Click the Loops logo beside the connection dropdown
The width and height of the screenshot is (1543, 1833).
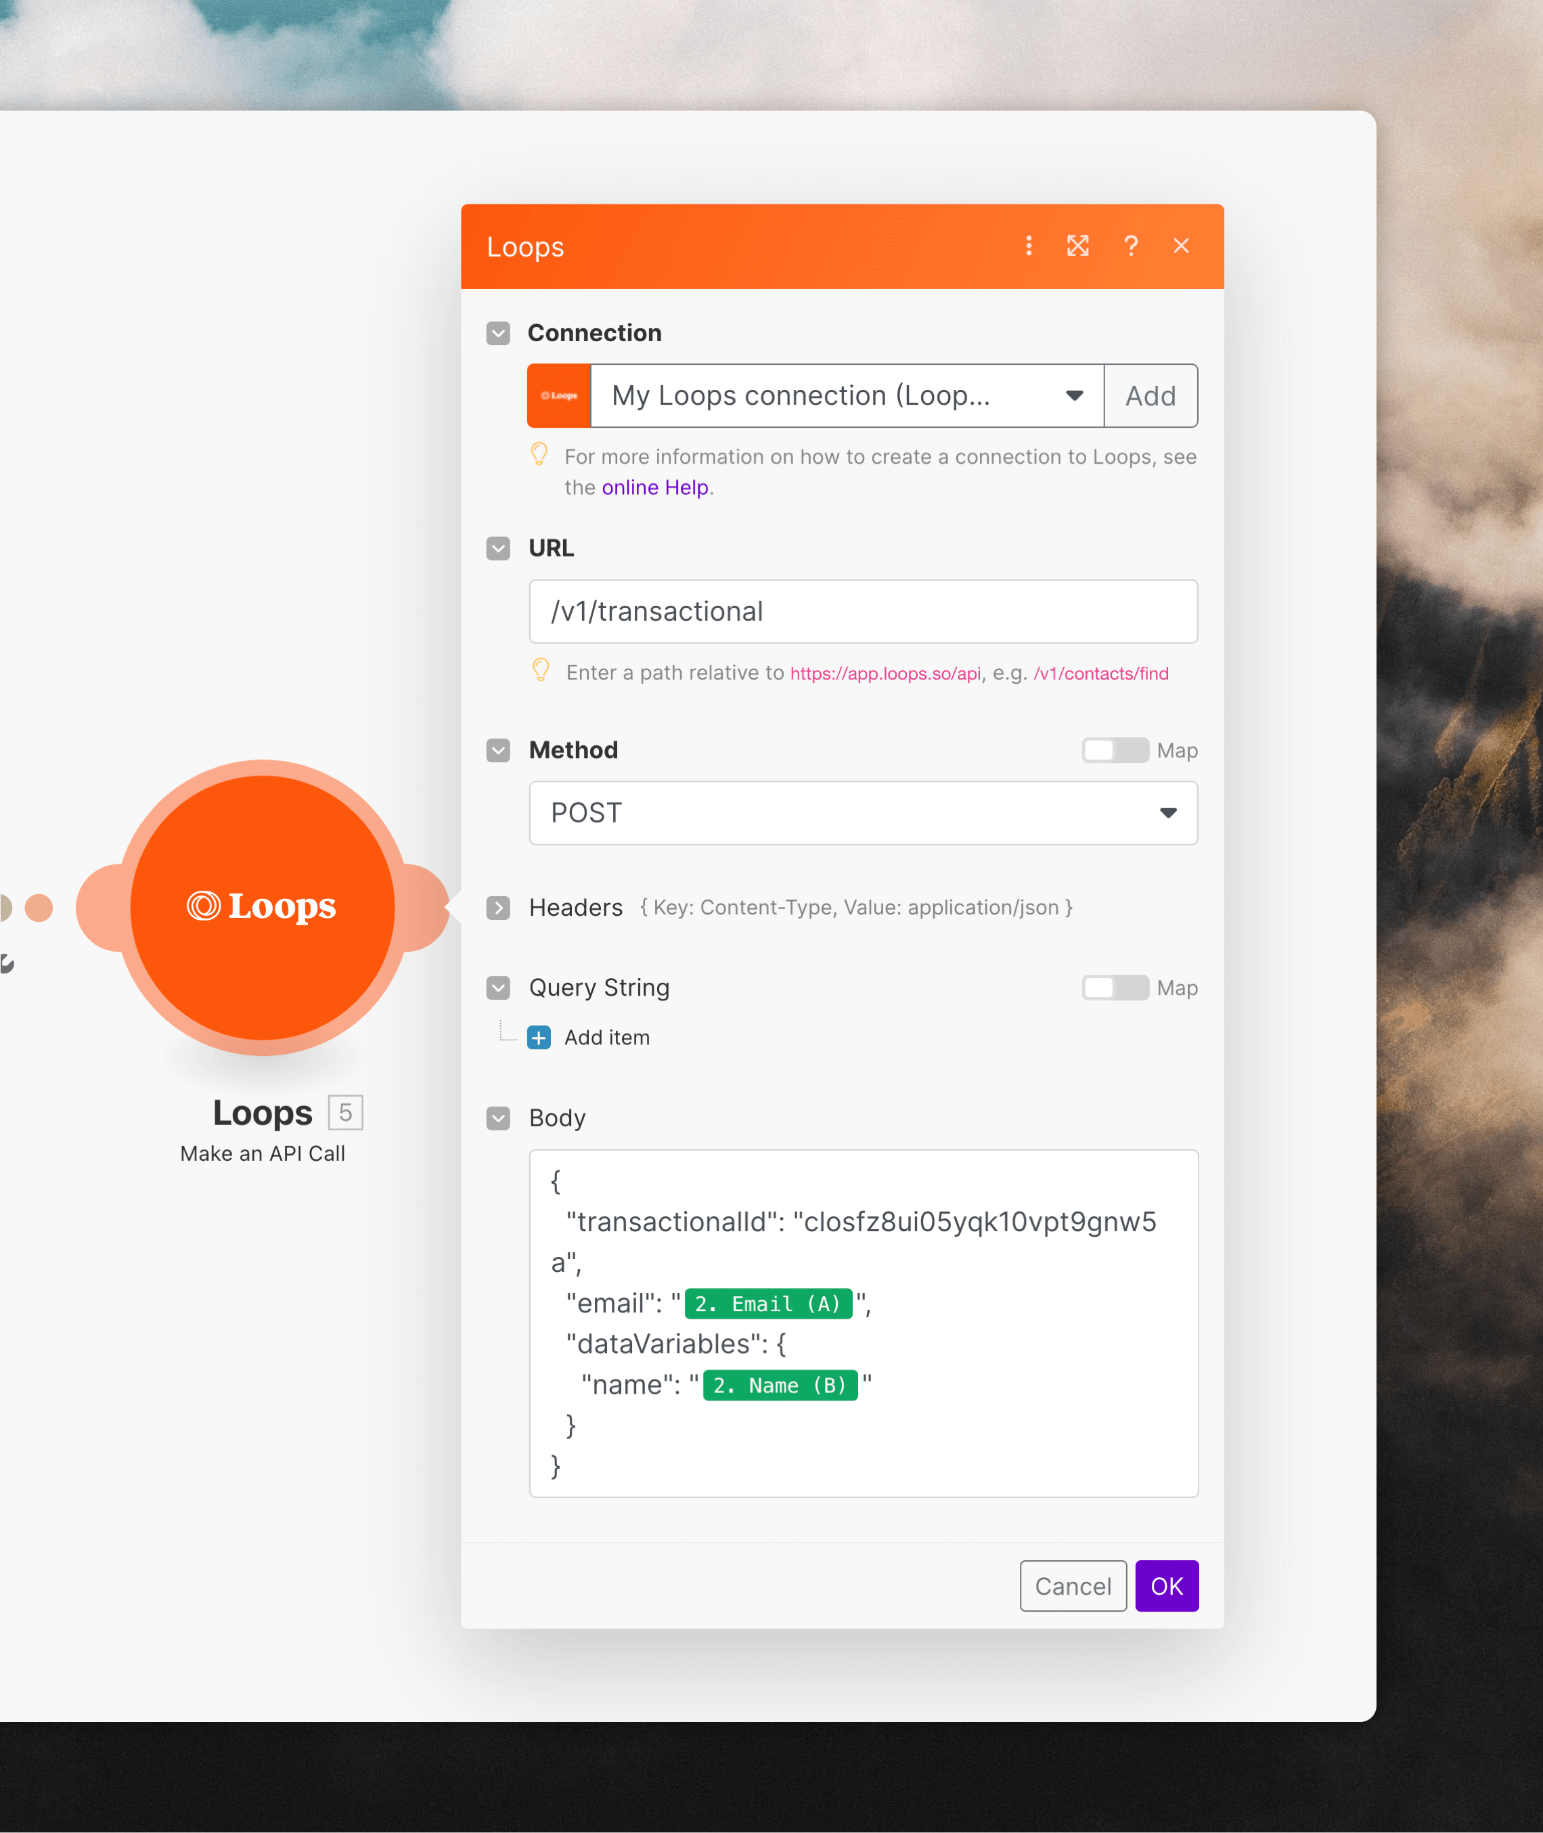click(x=559, y=395)
